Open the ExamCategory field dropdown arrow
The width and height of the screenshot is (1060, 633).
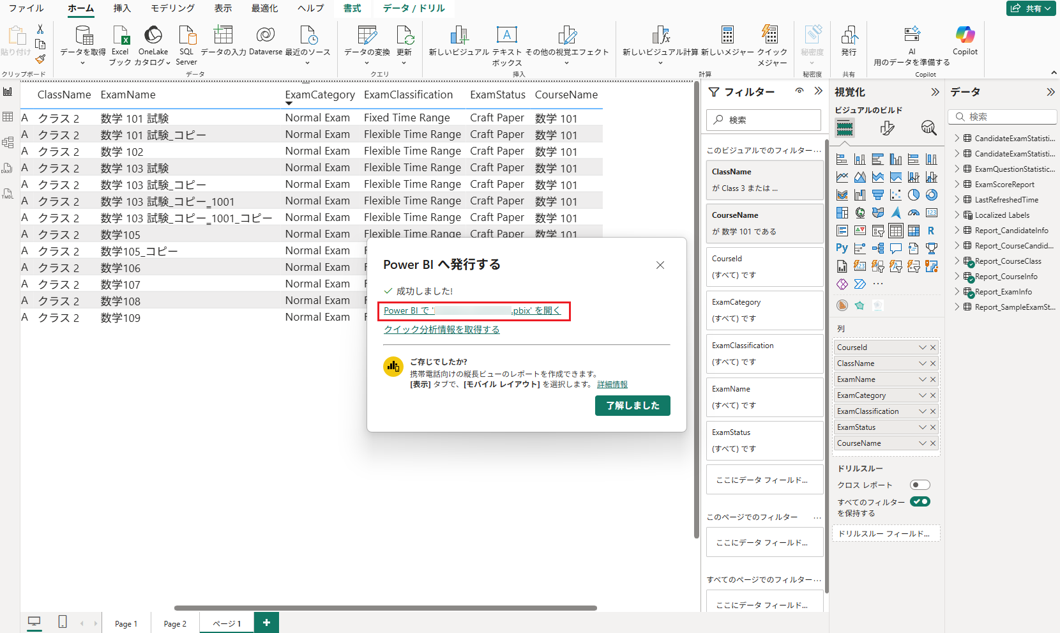tap(922, 395)
